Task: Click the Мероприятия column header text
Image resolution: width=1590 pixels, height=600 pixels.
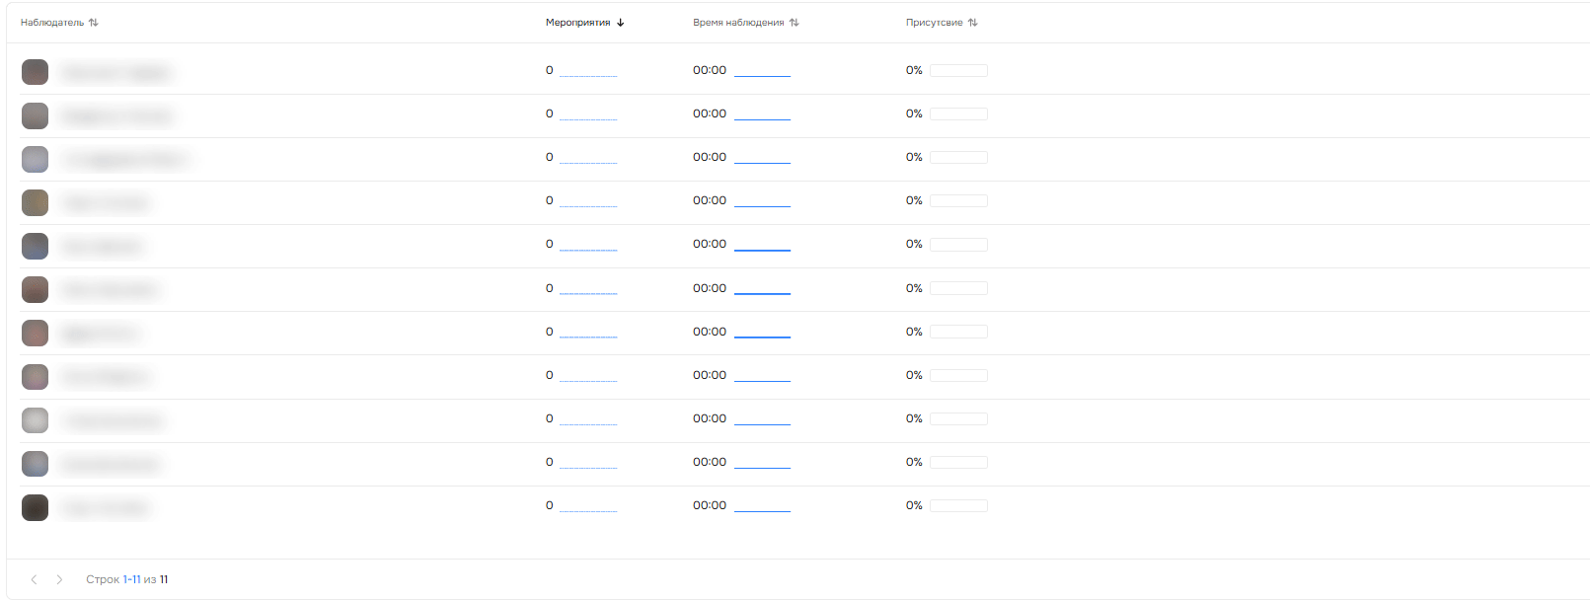Action: point(577,23)
